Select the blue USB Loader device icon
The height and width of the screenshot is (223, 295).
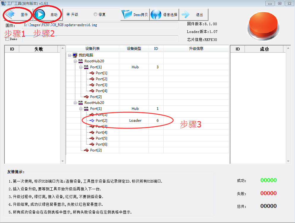(92, 121)
